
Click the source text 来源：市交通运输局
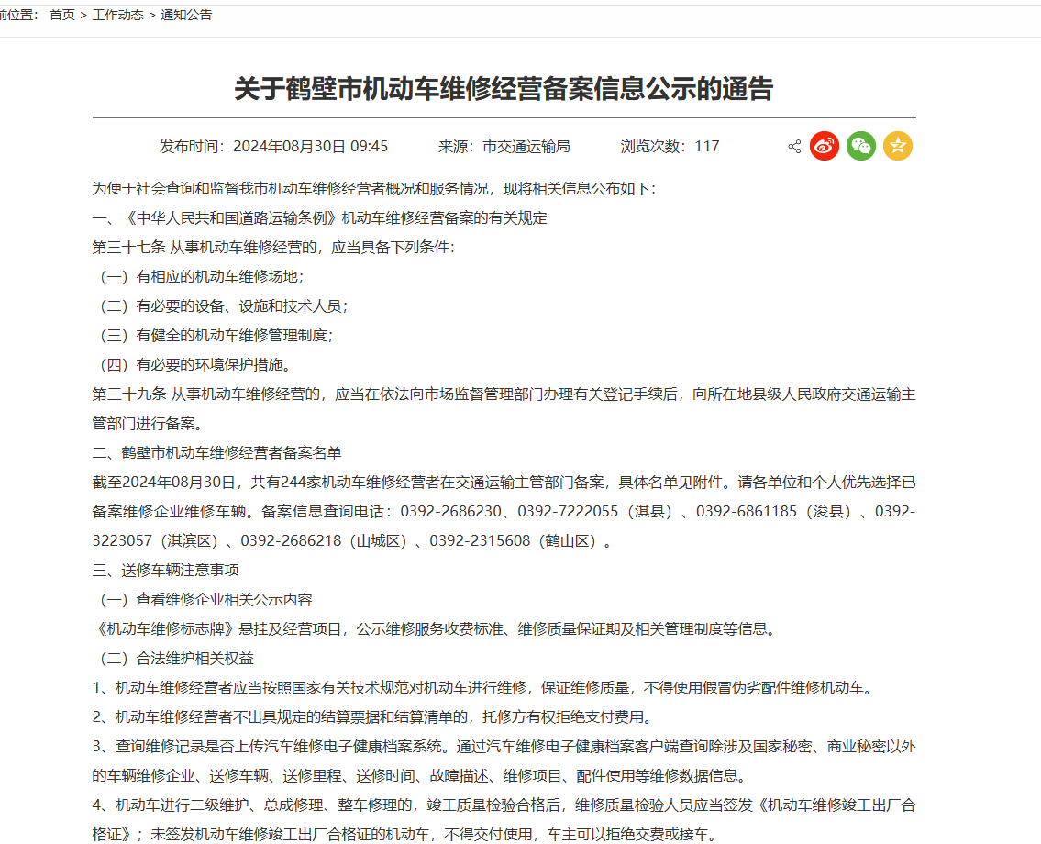pos(504,146)
